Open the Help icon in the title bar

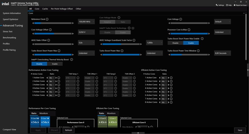tap(228, 5)
